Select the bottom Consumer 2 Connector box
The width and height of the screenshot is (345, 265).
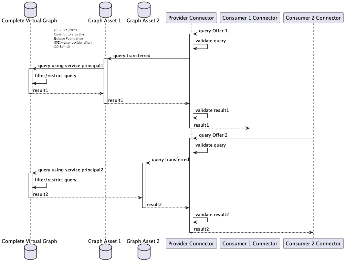tap(313, 244)
